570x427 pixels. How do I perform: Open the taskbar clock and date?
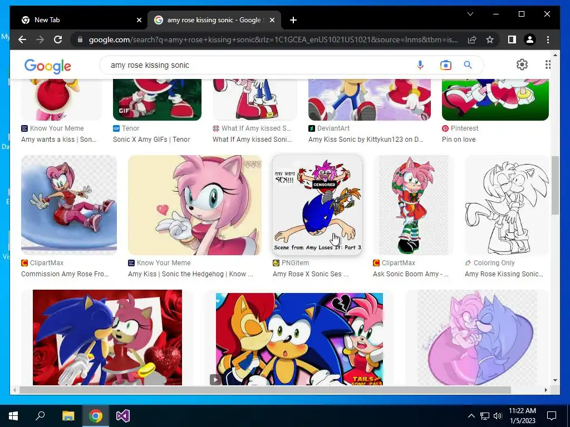coord(522,416)
